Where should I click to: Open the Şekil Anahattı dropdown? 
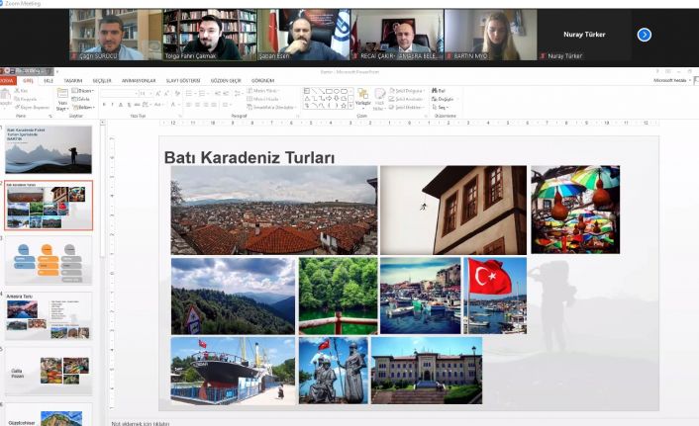pos(407,99)
